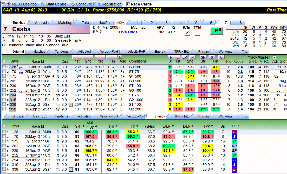This screenshot has height=174, width=287.
Task: Switch to the NewPace tab
Action: 106,23
